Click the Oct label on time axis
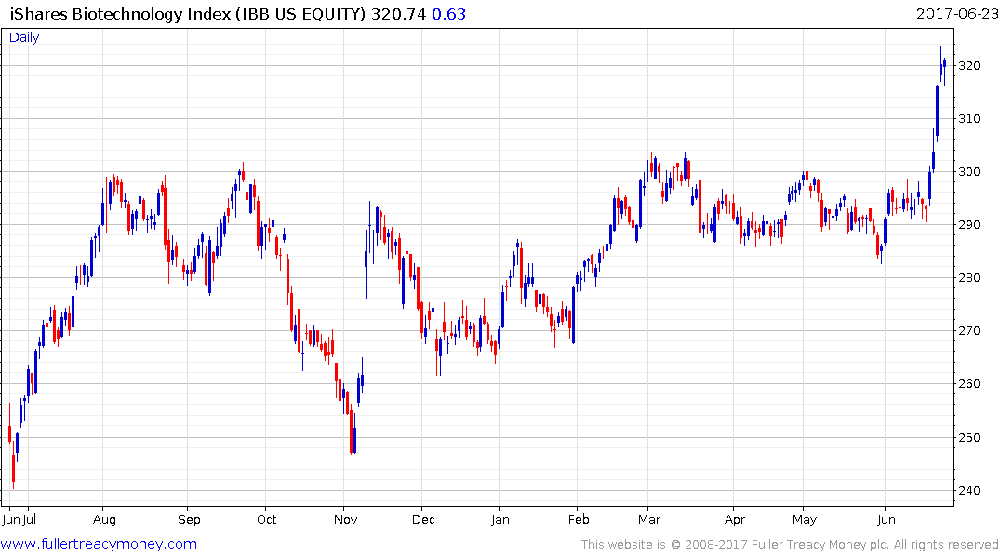This screenshot has height=558, width=1000. (x=267, y=520)
